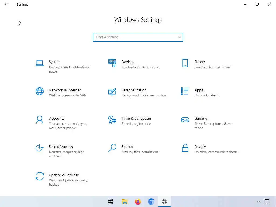
Task: Select the Phone heading
Action: pyautogui.click(x=199, y=62)
